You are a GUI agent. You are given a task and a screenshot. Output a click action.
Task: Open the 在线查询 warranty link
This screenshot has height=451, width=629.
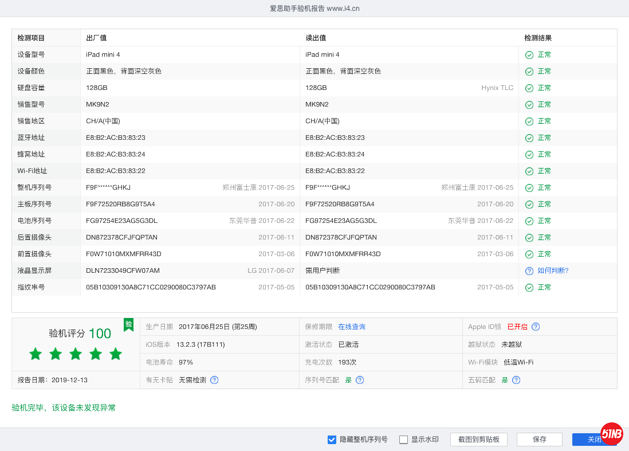tap(352, 327)
